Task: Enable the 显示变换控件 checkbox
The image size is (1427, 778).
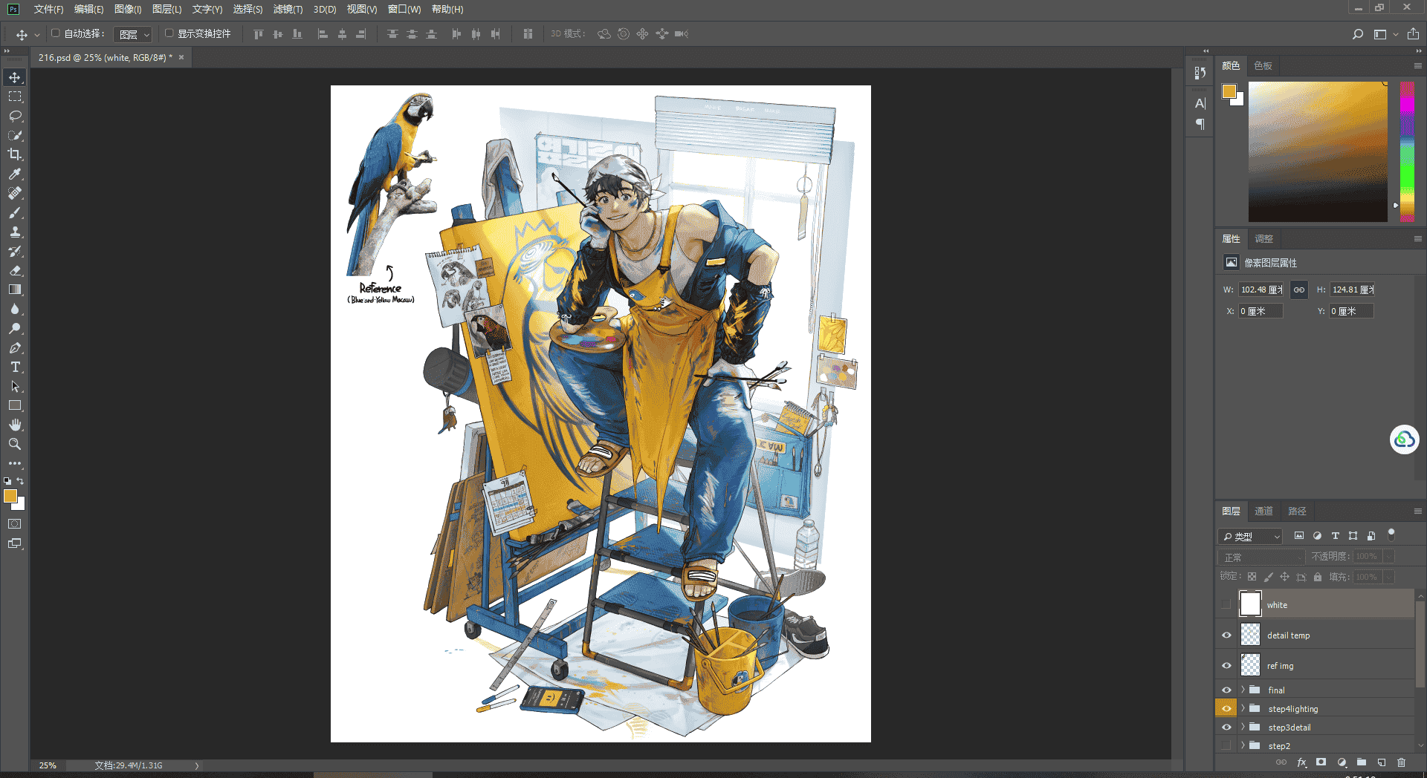Action: coord(169,33)
